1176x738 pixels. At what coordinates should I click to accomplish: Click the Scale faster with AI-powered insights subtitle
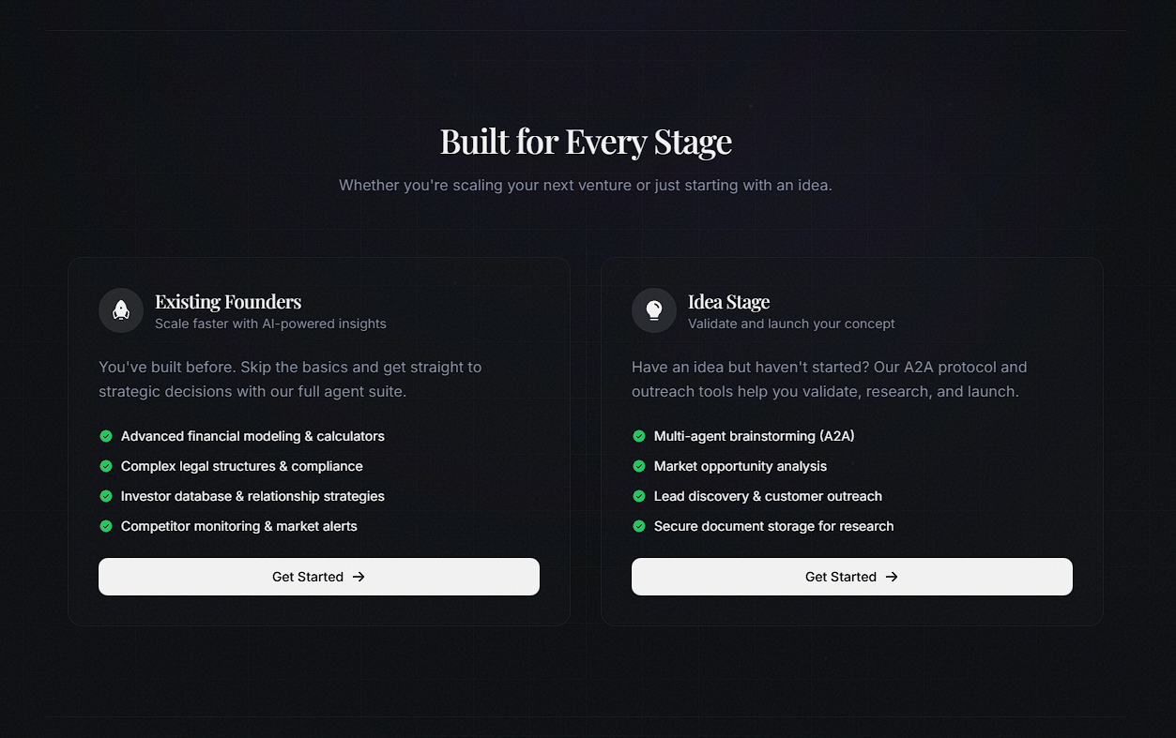(x=270, y=324)
